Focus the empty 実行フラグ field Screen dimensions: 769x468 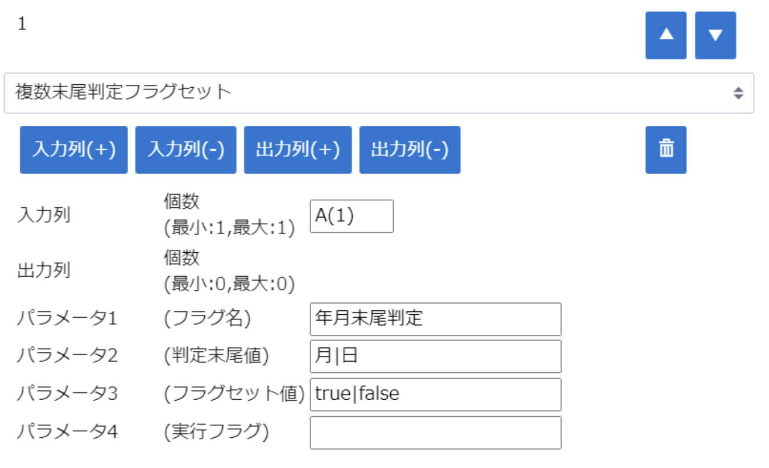point(435,433)
